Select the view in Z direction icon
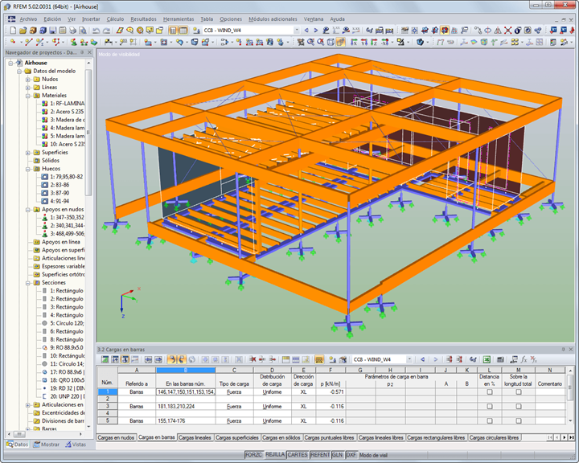This screenshot has width=579, height=463. [374, 42]
